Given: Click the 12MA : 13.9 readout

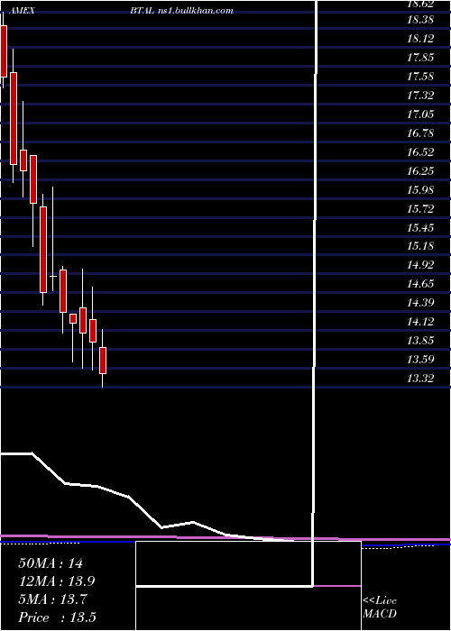Looking at the screenshot, I should [x=57, y=581].
